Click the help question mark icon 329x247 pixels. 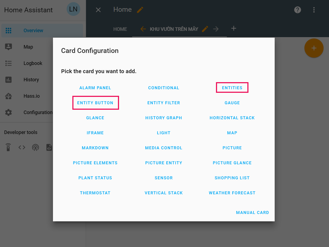coord(298,10)
